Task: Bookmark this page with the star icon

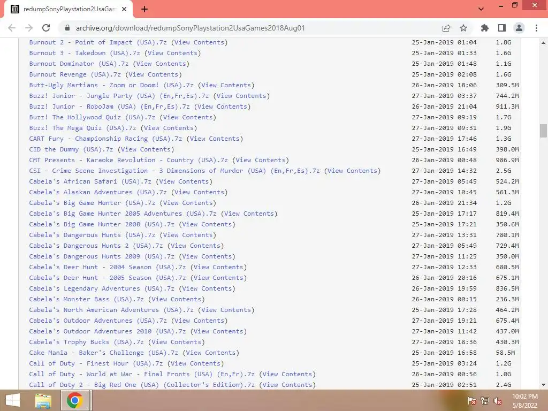Action: [463, 28]
